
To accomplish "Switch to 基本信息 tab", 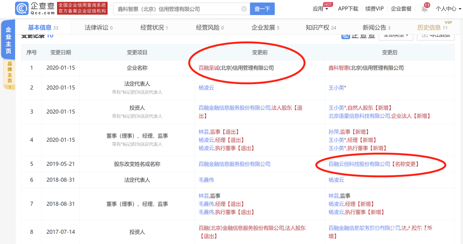I will coord(43,27).
